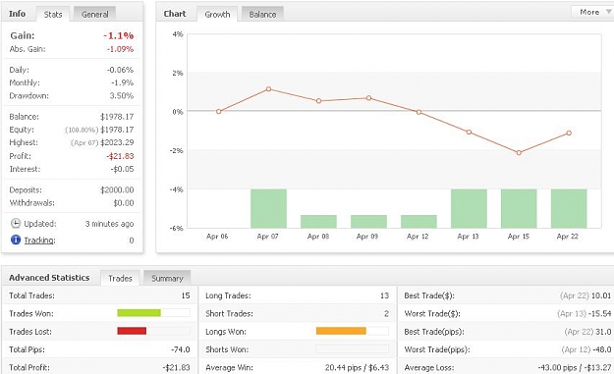The height and width of the screenshot is (374, 614).
Task: Open the Summary tab in Advanced Statistics
Action: 167,278
